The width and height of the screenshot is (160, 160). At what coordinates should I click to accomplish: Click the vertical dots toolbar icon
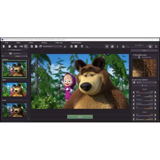click(118, 46)
